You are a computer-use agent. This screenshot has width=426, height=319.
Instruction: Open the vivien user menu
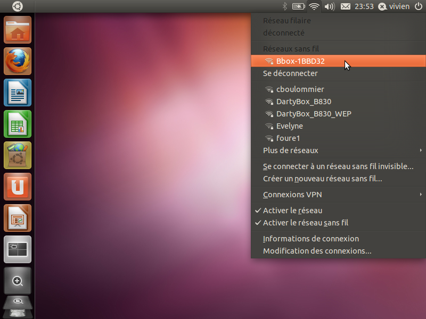click(x=399, y=6)
